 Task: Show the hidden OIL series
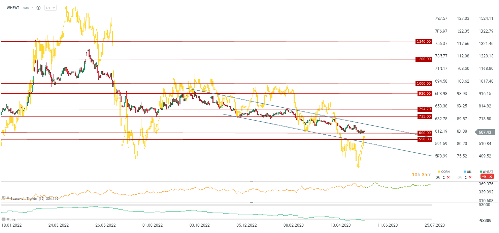click(x=460, y=177)
